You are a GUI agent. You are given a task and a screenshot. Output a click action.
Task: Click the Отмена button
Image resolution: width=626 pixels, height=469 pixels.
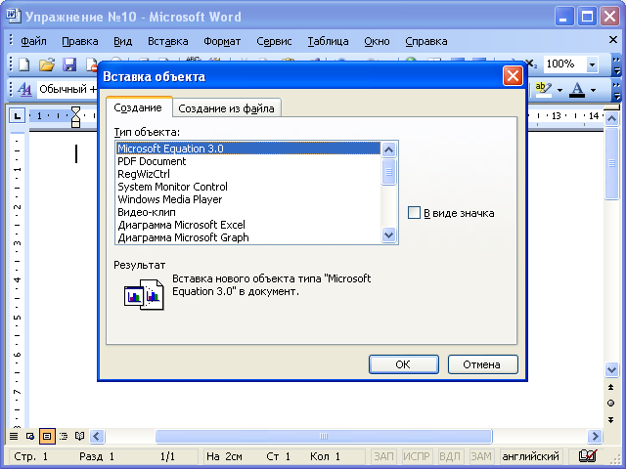(x=482, y=364)
